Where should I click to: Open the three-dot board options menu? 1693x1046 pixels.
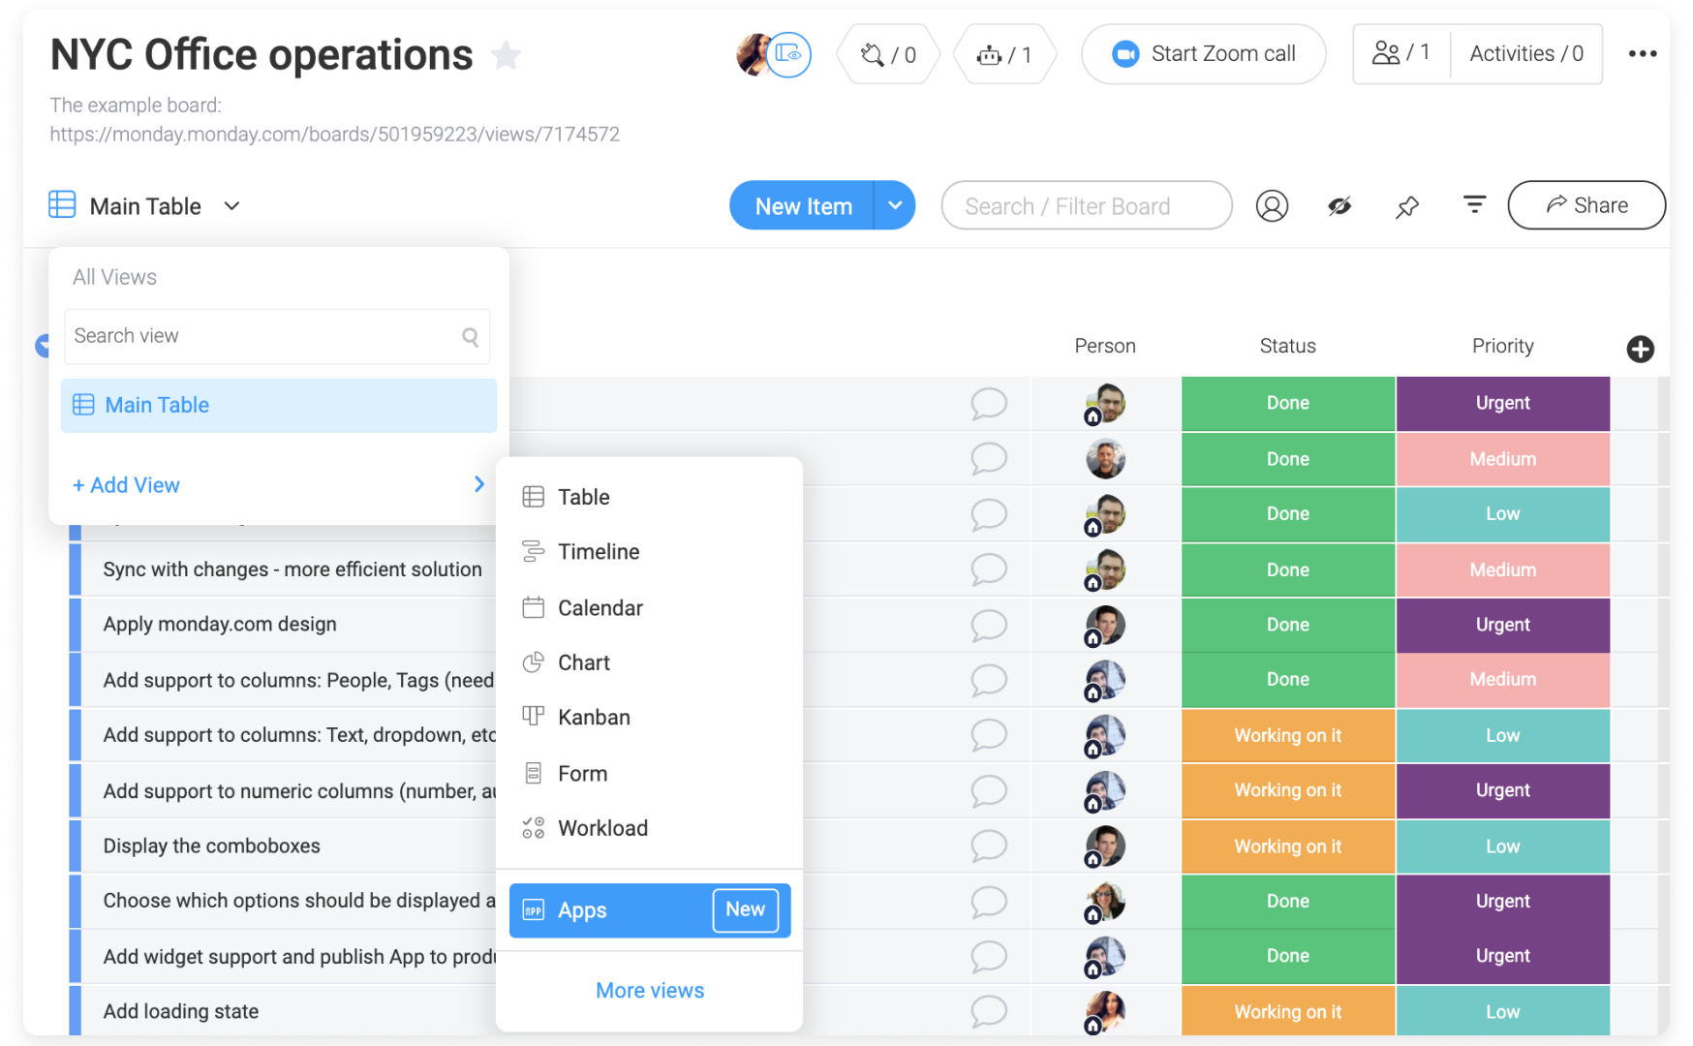tap(1643, 54)
